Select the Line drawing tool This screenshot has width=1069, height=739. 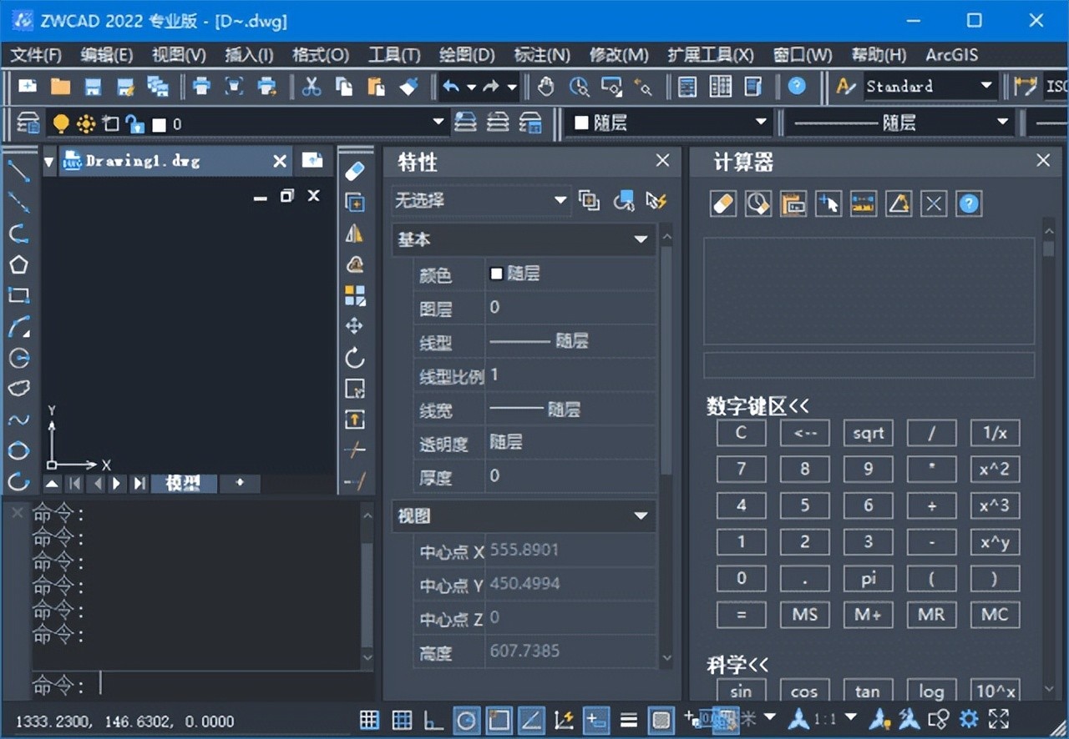(18, 170)
